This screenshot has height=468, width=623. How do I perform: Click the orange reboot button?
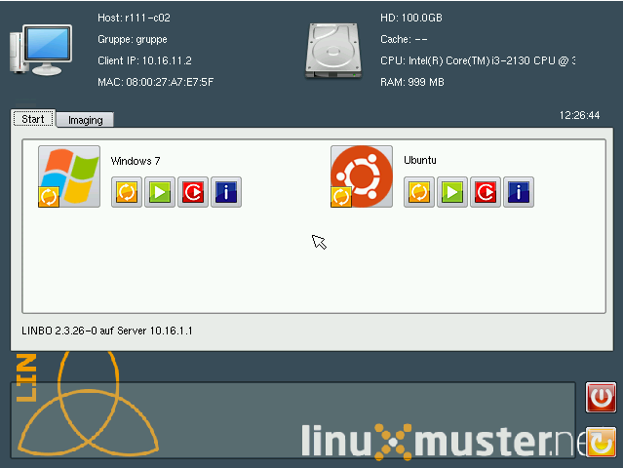pyautogui.click(x=601, y=443)
